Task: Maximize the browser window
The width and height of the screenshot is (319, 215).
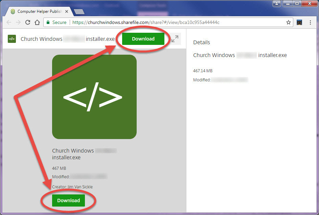Action: [x=297, y=4]
